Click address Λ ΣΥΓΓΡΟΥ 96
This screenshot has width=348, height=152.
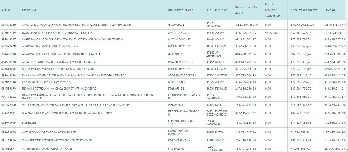177,33
